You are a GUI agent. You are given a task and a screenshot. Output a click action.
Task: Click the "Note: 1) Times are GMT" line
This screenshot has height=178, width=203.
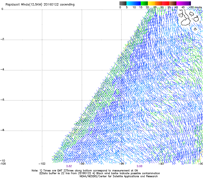(x=85, y=171)
